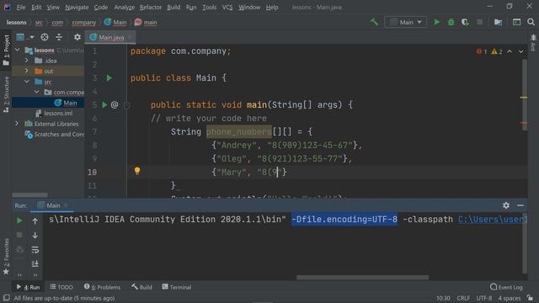This screenshot has width=539, height=303.
Task: Open the Problems tool window
Action: (102, 287)
